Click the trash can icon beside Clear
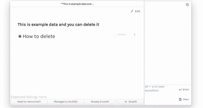 pyautogui.click(x=180, y=99)
